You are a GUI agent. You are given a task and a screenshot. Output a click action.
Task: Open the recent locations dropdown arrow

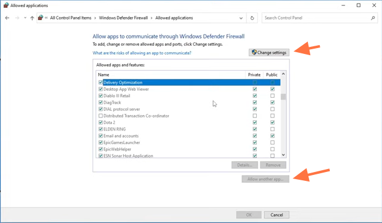25,18
